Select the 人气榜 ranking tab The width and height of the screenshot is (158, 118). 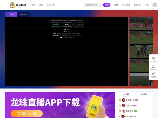coord(126,94)
